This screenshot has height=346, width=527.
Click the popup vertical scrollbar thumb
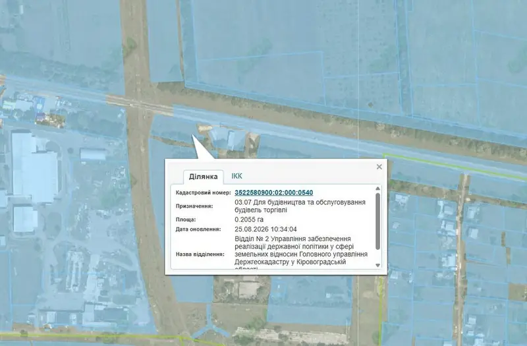(x=377, y=221)
